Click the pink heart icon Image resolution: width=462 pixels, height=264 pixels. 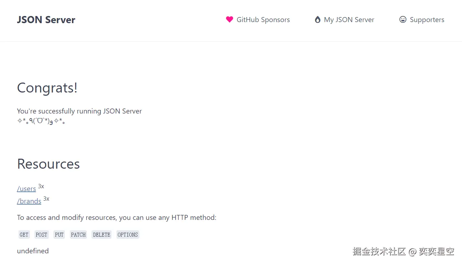(x=229, y=20)
